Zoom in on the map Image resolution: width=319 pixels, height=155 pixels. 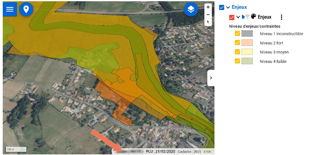click(208, 7)
